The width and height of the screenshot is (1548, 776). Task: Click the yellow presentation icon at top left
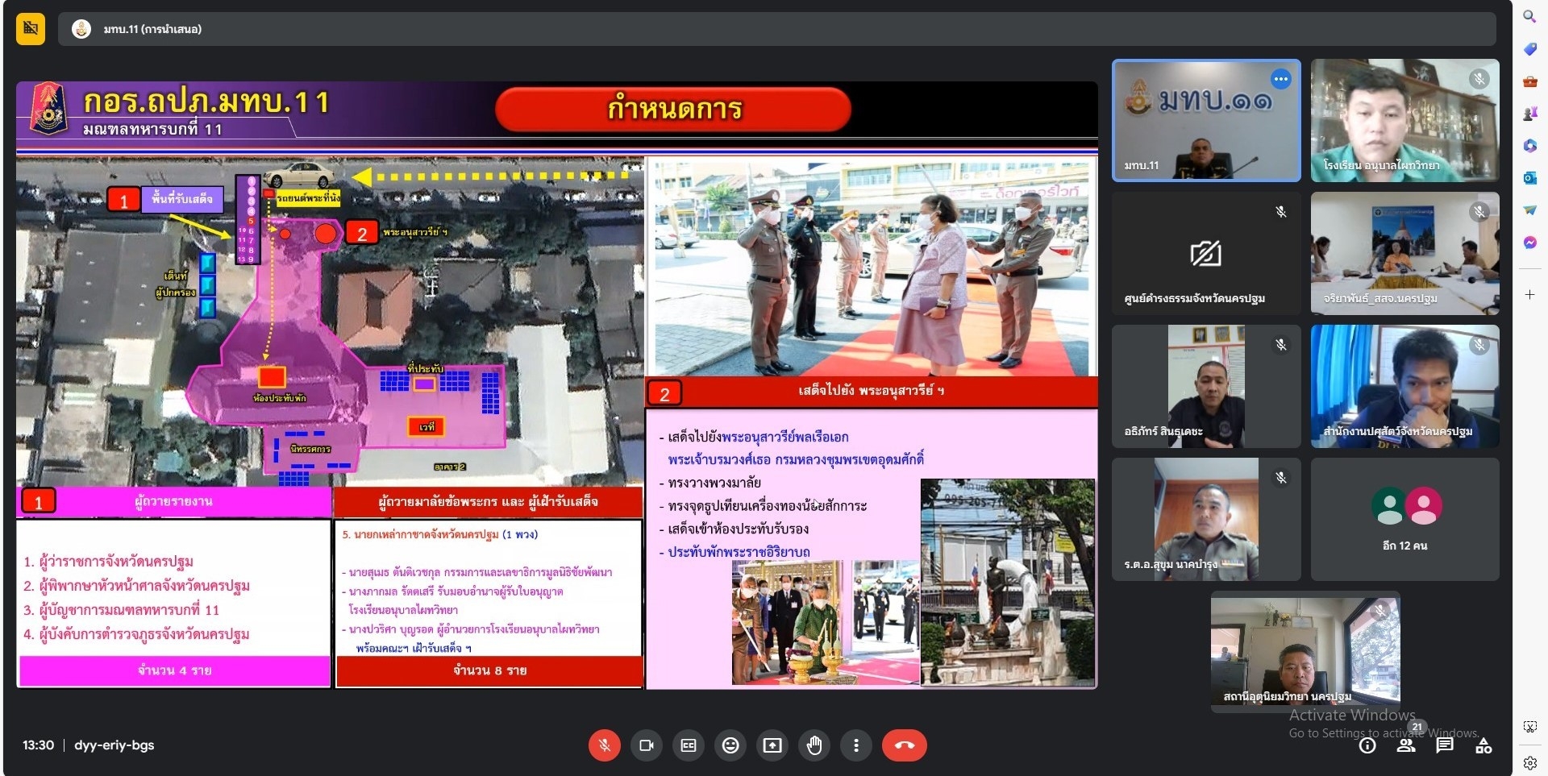pos(31,29)
